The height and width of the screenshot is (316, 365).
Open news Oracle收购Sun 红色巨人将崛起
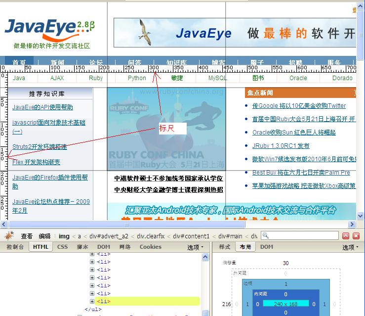pos(294,133)
